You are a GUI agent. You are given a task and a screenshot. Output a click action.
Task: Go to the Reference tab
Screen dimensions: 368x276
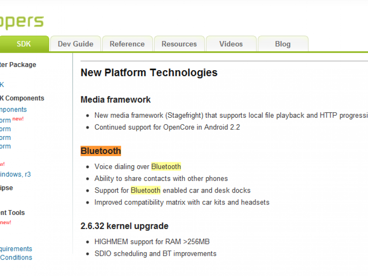click(x=127, y=44)
